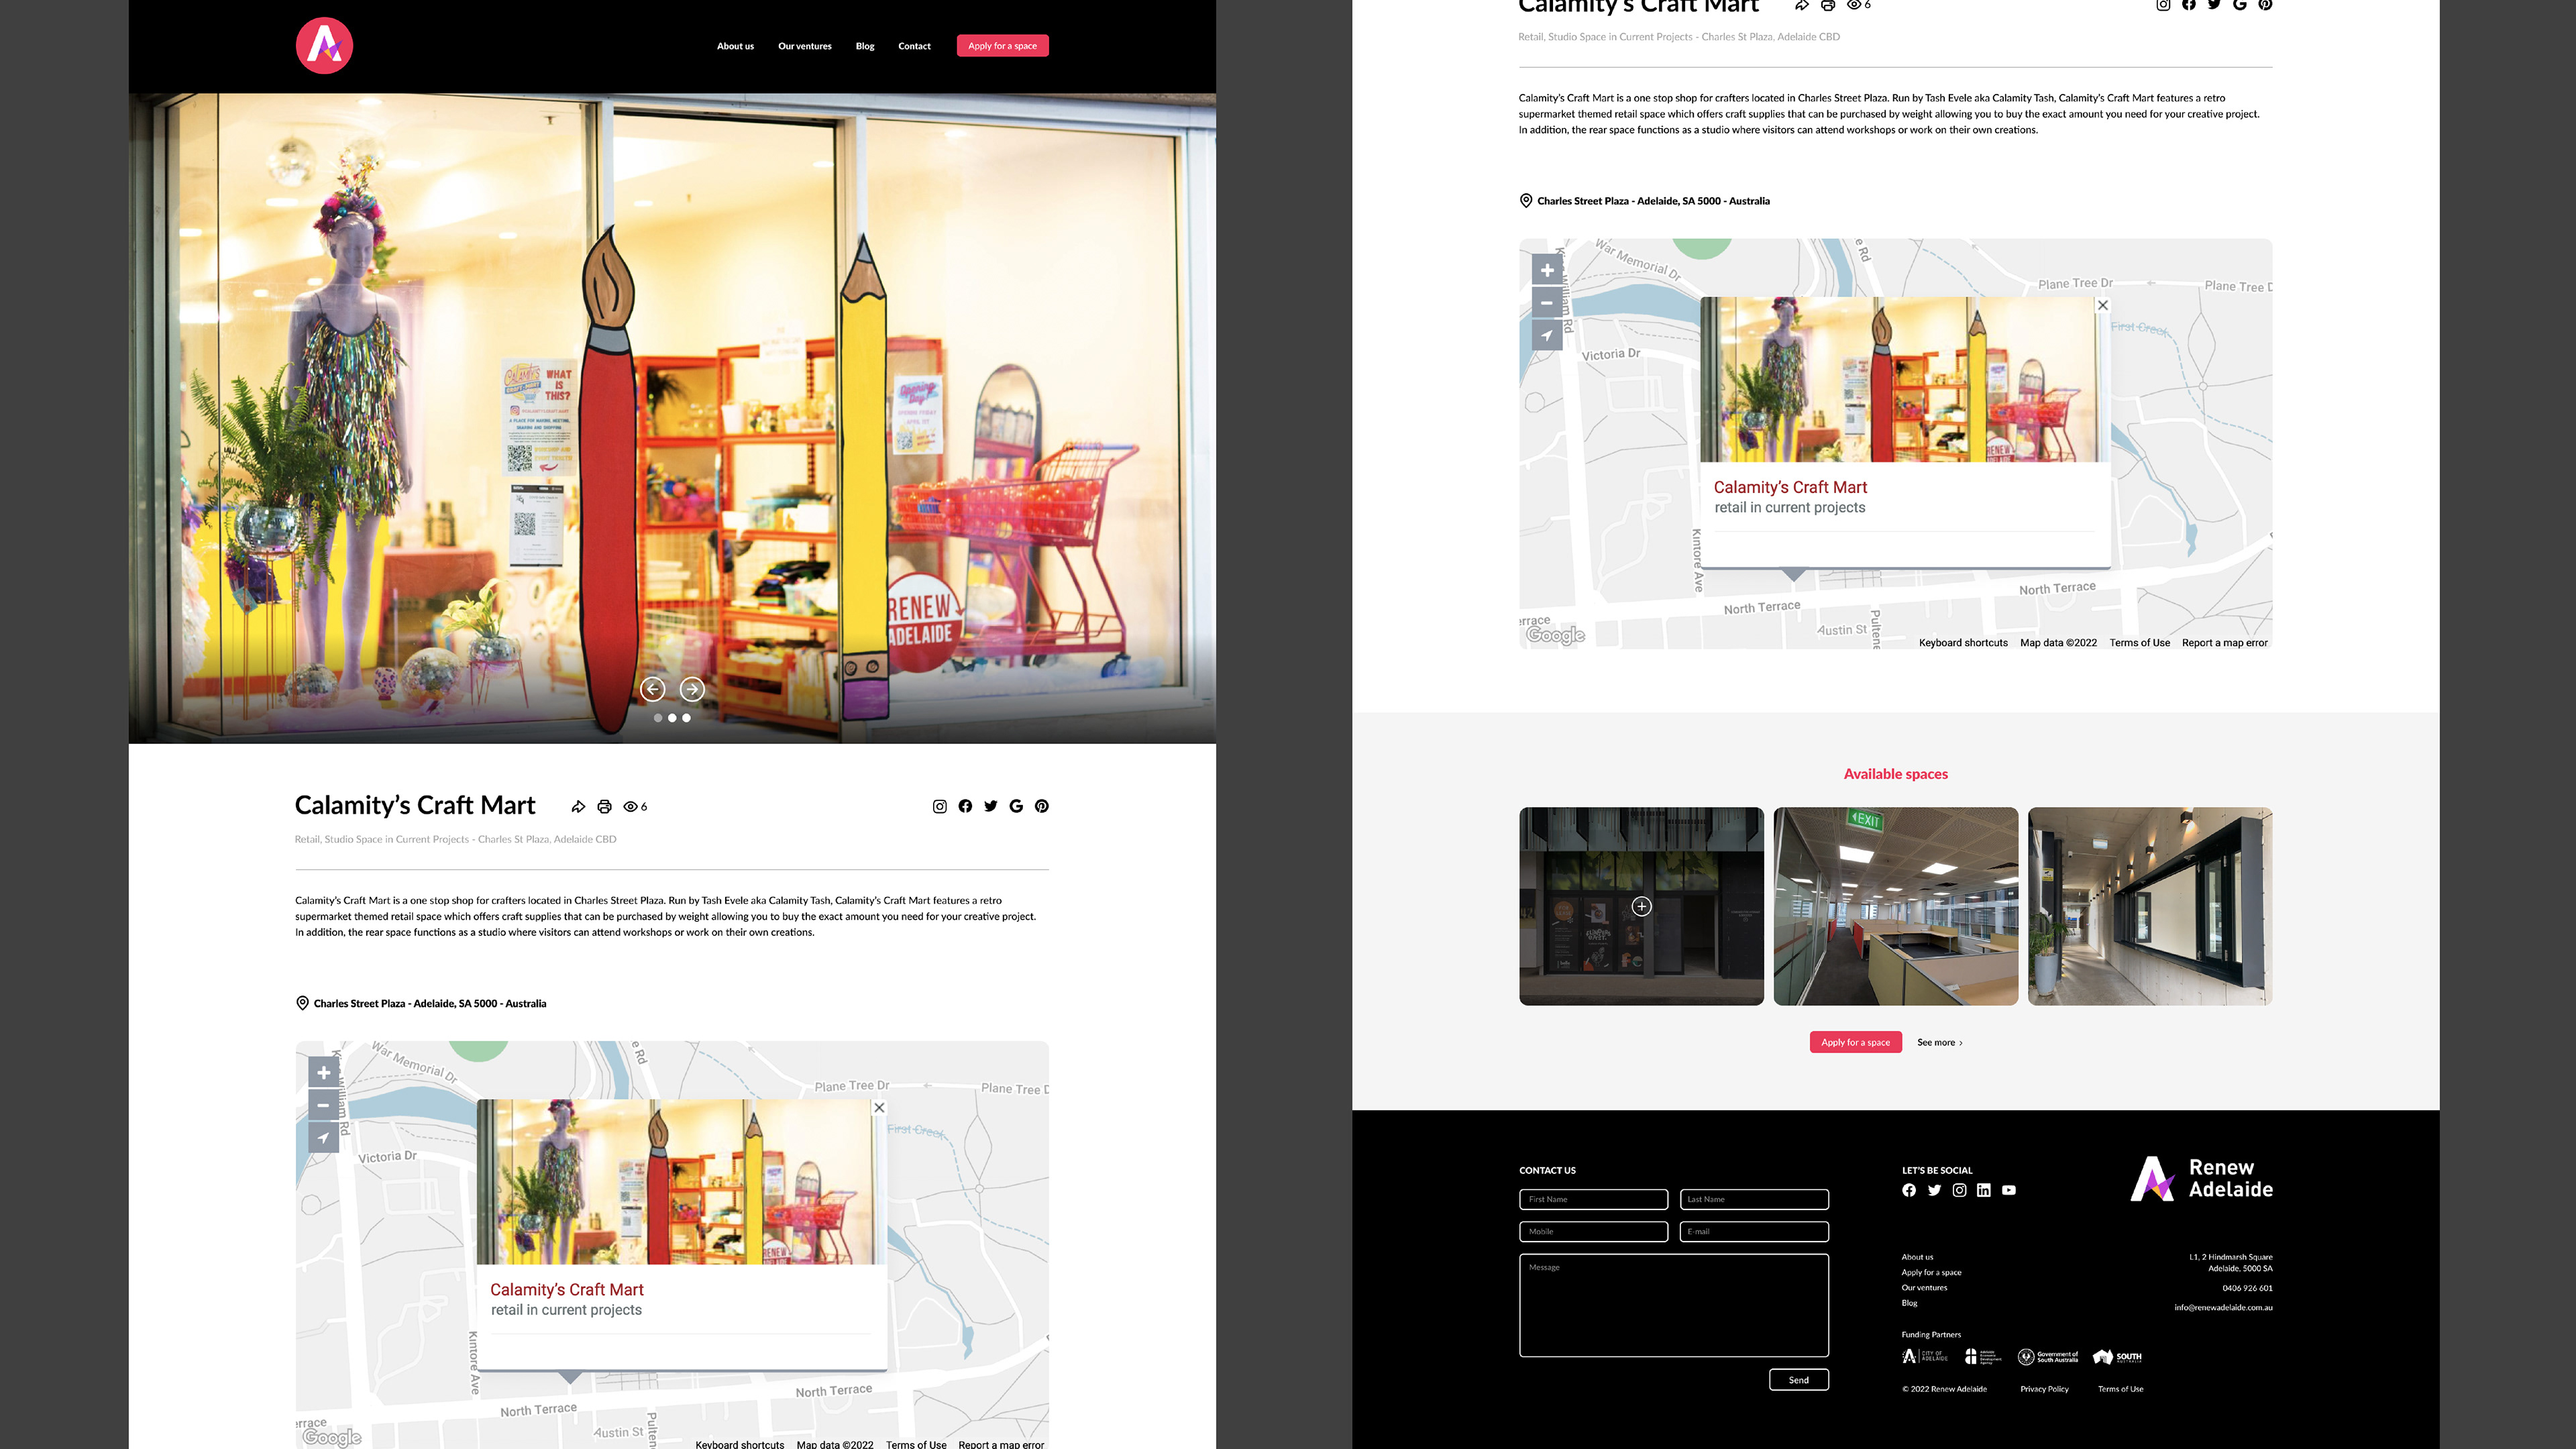The height and width of the screenshot is (1449, 2576).
Task: Open Twitter in the footer Let's Be Social
Action: click(1934, 1190)
